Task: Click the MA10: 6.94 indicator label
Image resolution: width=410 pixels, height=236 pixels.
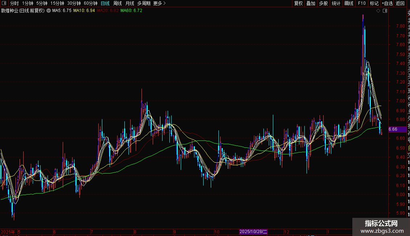Action: (84, 11)
